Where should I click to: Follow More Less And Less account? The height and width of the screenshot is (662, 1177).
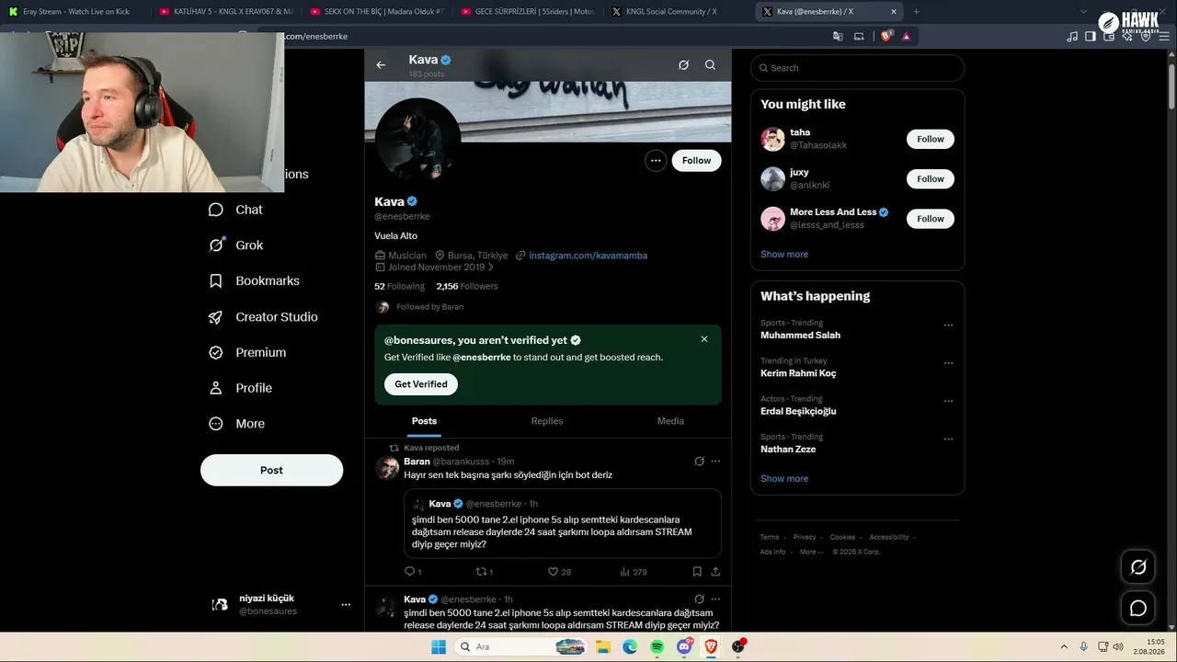[931, 218]
